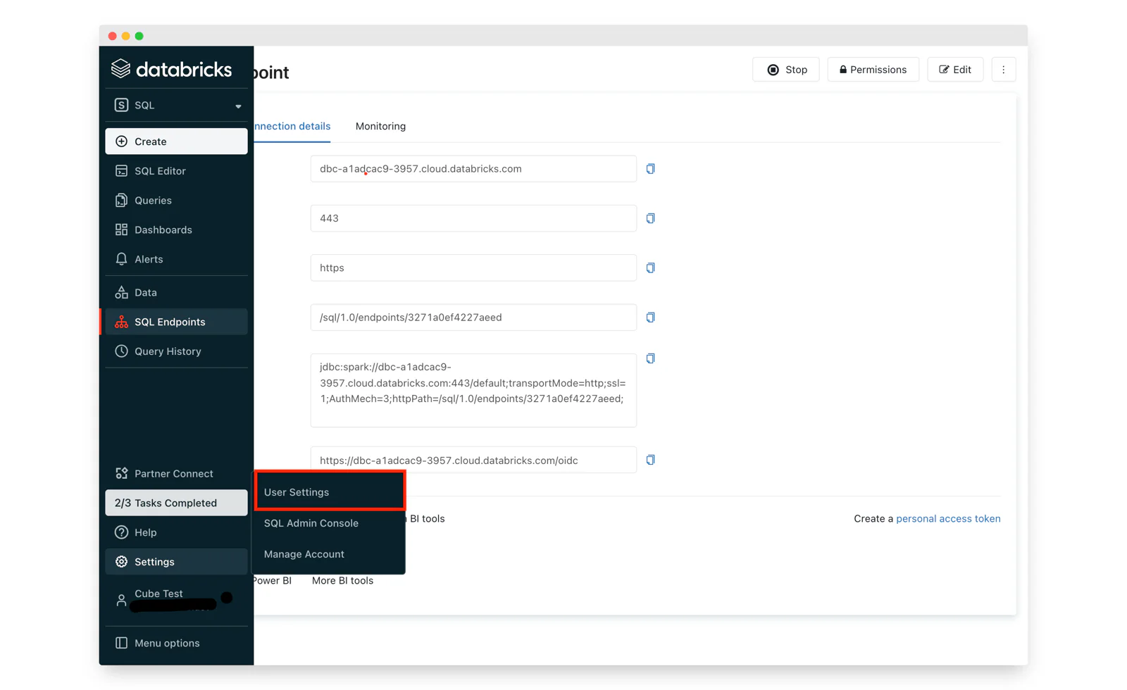
Task: Click the protocol field showing https
Action: tap(473, 268)
